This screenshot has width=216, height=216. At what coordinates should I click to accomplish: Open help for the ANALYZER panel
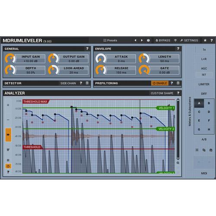tap(178, 93)
